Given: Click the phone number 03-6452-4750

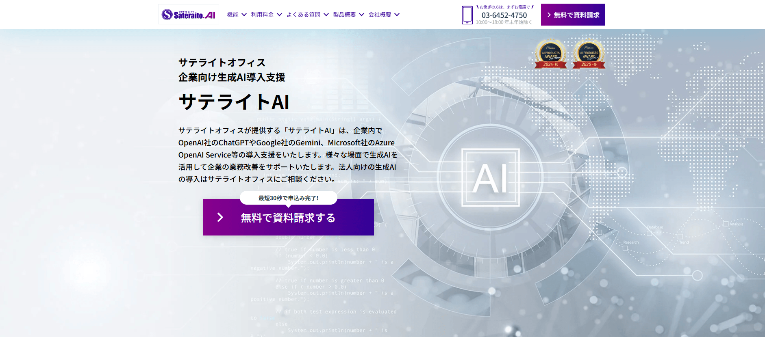Looking at the screenshot, I should click(x=504, y=15).
